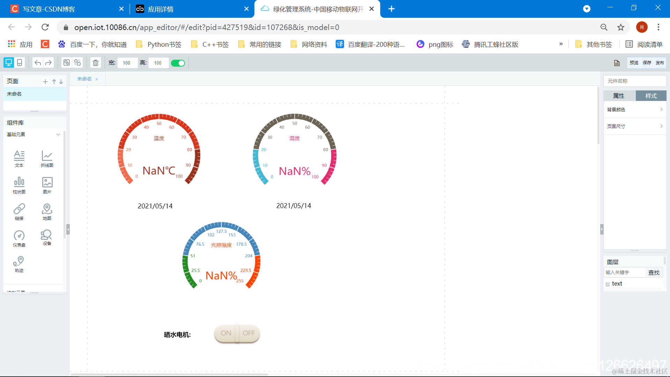Image resolution: width=670 pixels, height=377 pixels.
Task: Select the 链接 link component
Action: [19, 212]
